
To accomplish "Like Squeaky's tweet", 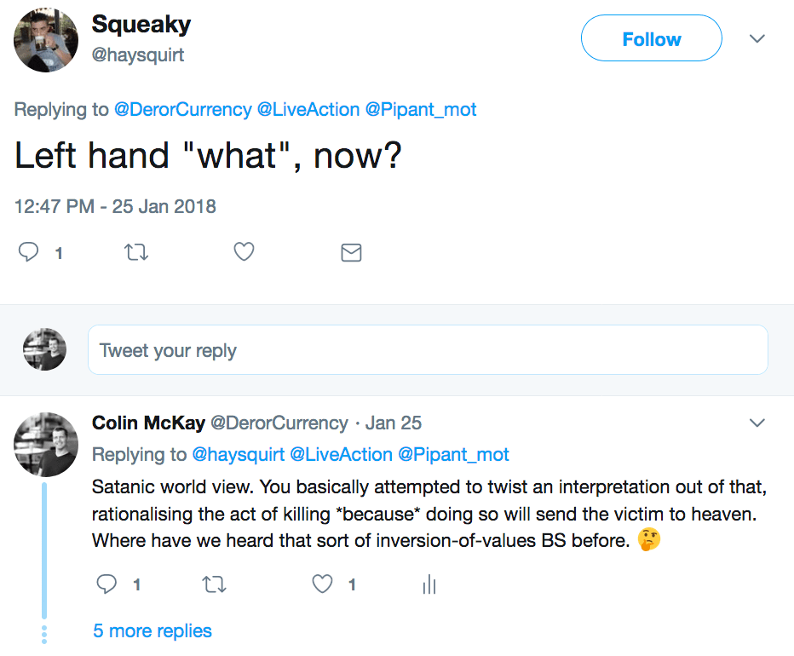I will [244, 251].
